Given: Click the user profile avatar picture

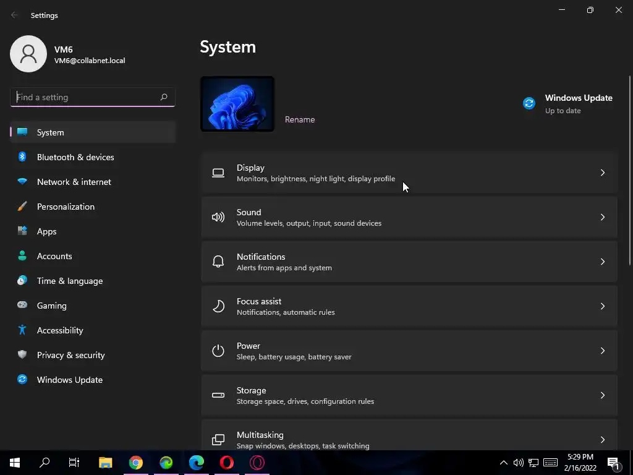Looking at the screenshot, I should [28, 54].
